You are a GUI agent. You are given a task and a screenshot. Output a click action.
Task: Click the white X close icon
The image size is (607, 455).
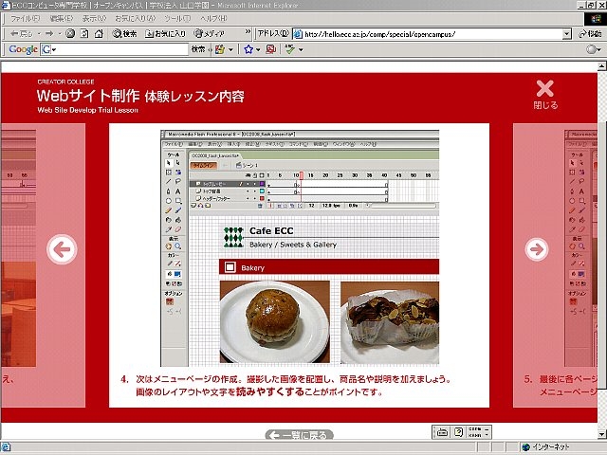(544, 90)
